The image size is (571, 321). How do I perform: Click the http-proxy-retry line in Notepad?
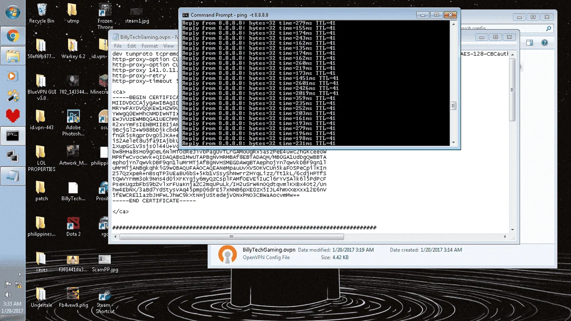[x=139, y=76]
